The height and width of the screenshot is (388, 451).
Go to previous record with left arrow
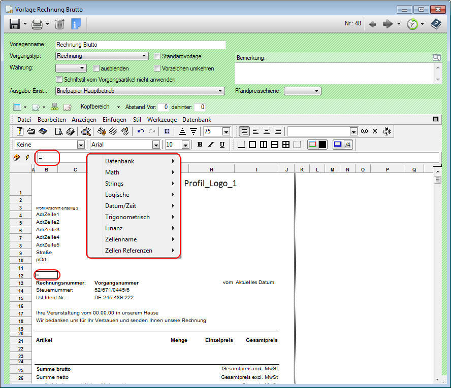tap(372, 24)
